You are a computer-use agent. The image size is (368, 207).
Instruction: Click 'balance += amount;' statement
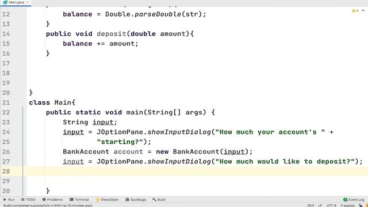tap(101, 44)
